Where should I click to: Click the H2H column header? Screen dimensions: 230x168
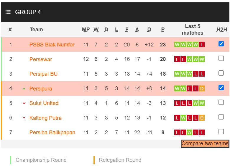222,30
